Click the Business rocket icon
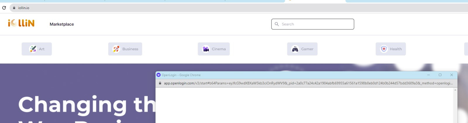Screen dimensions: 468x123 coord(116,49)
